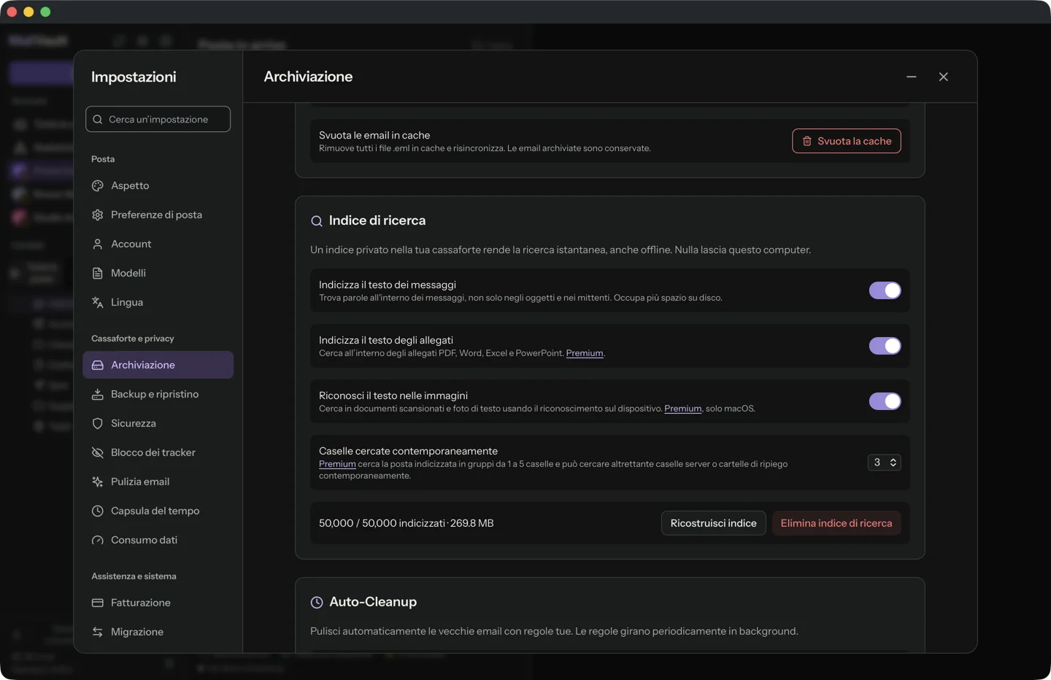Click the Modelli document icon
This screenshot has height=680, width=1051.
[x=98, y=274]
